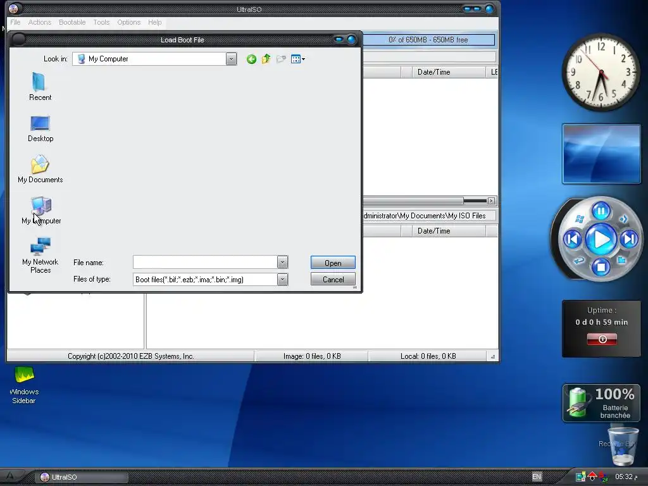Skip to next track in gadget
Viewport: 648px width, 486px height.
click(629, 239)
